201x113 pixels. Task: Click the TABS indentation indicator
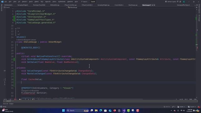tap(191, 99)
